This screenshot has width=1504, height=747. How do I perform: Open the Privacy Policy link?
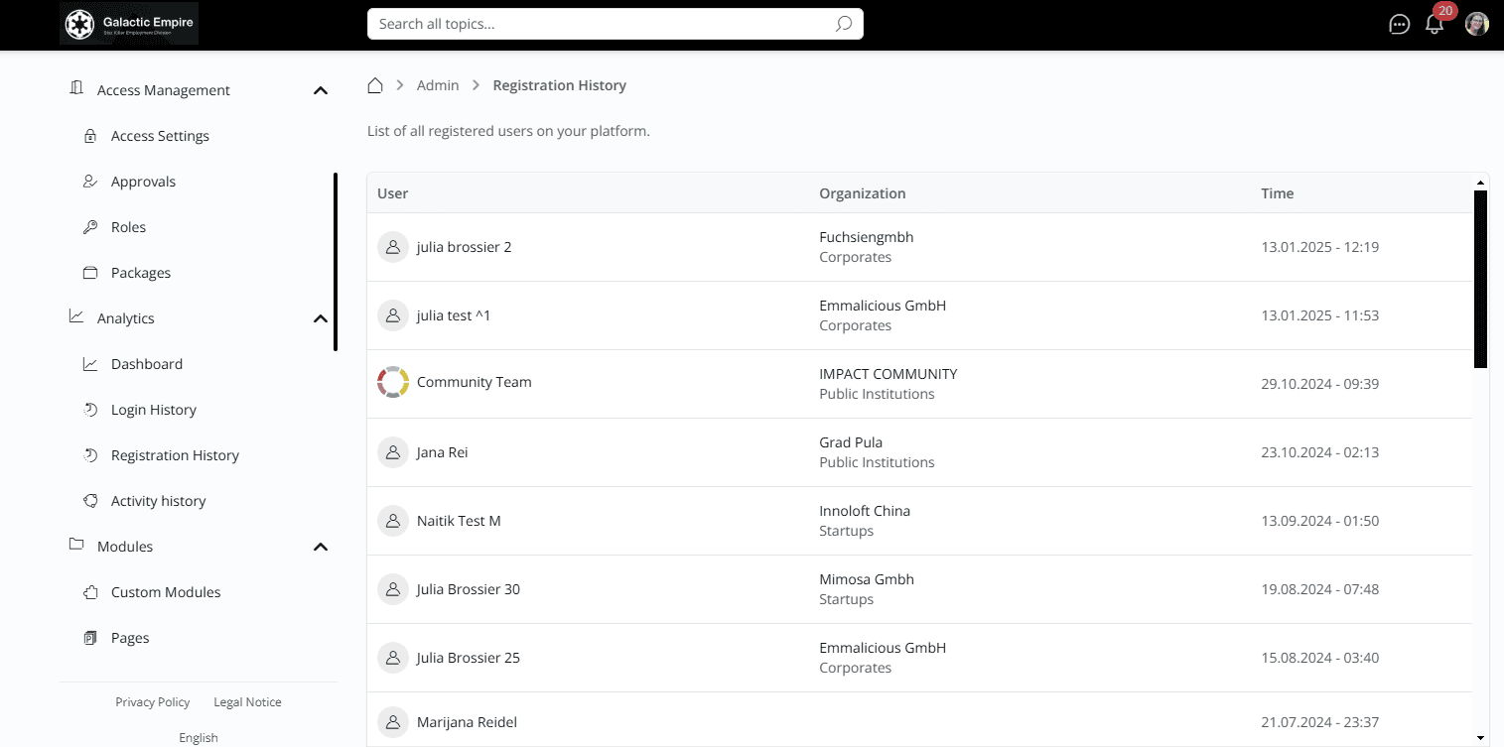point(152,702)
